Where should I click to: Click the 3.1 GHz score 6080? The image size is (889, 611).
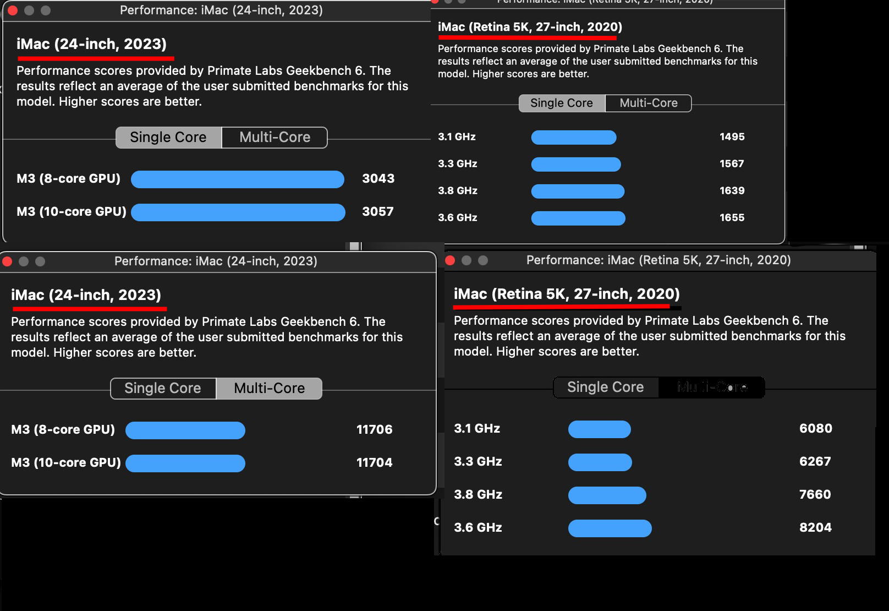816,428
